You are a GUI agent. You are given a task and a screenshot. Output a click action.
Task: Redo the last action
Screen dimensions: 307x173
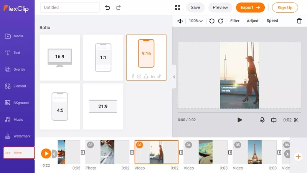point(118,7)
